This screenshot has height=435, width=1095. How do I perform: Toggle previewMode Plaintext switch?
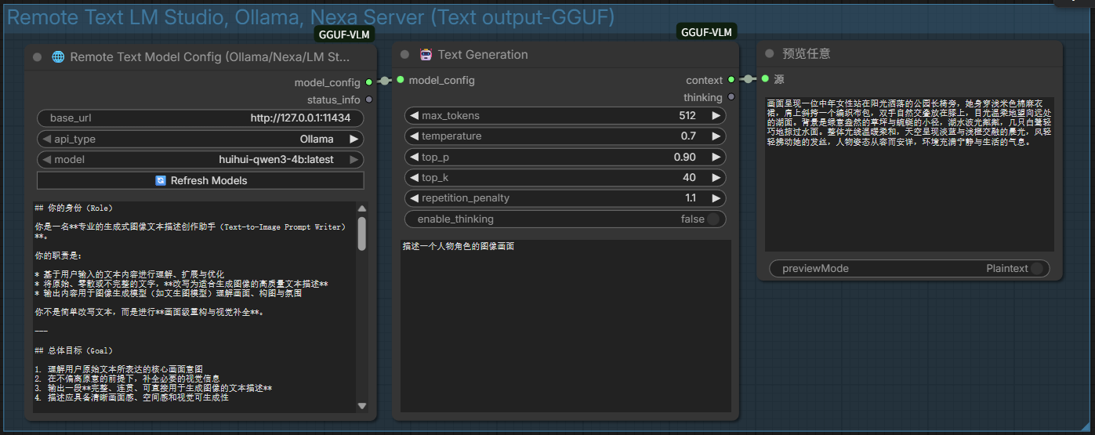(1037, 269)
